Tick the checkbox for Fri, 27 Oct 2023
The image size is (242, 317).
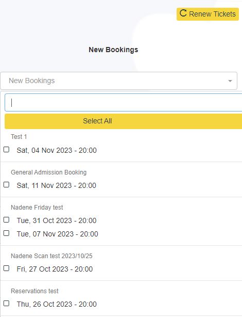(7, 268)
